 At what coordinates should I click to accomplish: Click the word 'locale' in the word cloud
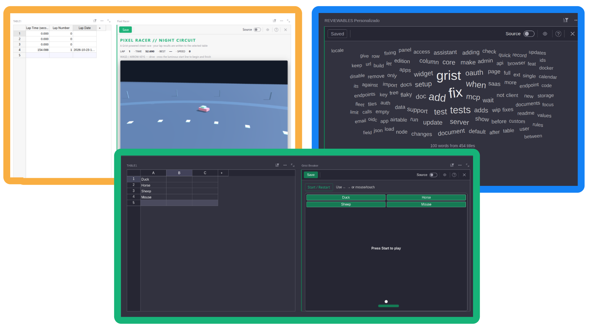337,50
